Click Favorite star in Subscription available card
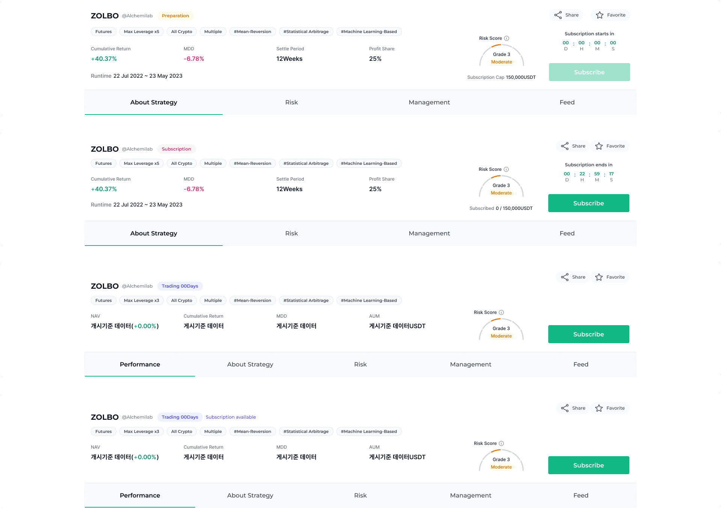The image size is (721, 508). click(599, 408)
